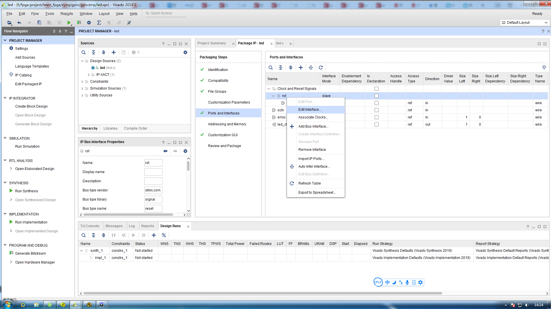
Task: Collapse the Clock and Reset Signals group
Action: click(269, 89)
